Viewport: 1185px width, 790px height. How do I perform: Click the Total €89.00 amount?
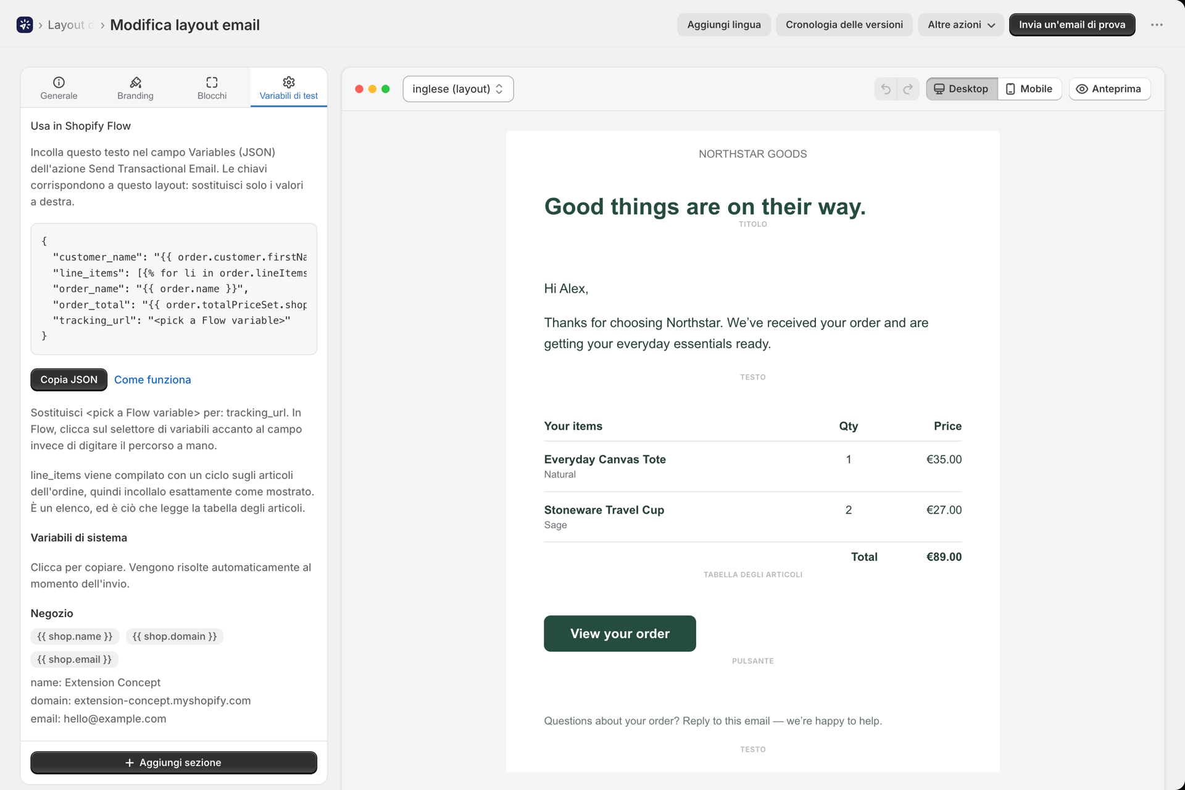[x=944, y=557]
